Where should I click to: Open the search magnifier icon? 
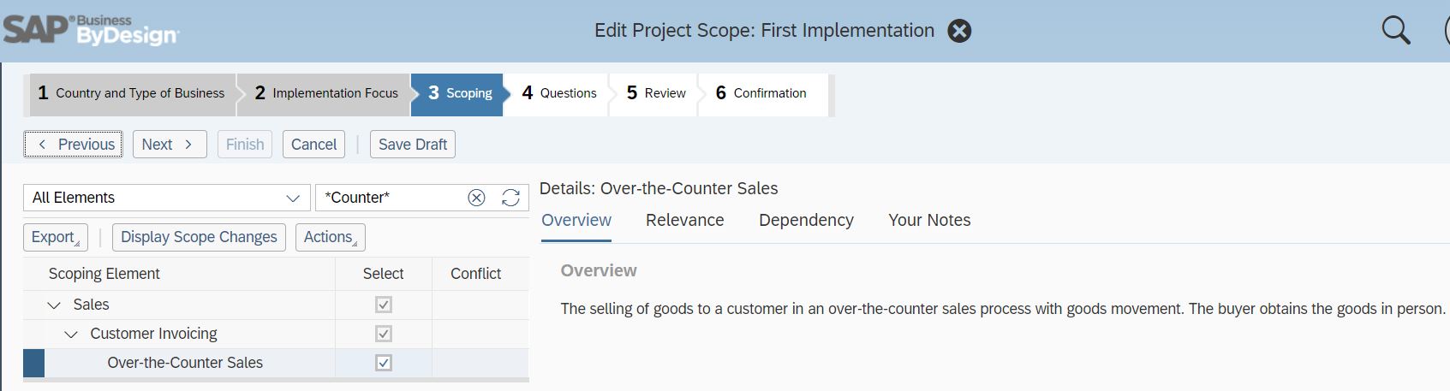[x=1396, y=31]
